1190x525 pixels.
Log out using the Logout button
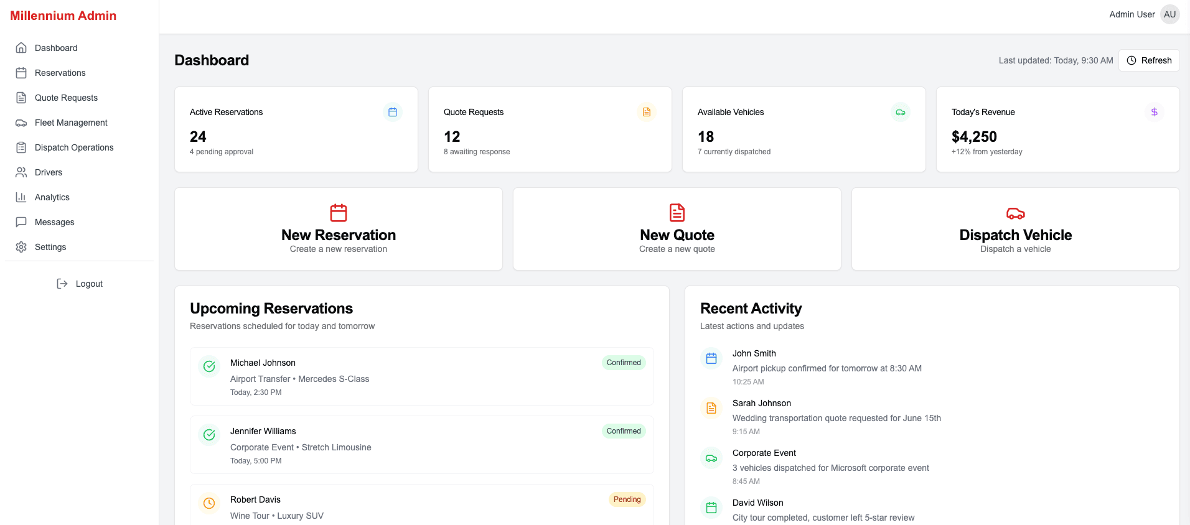(80, 284)
